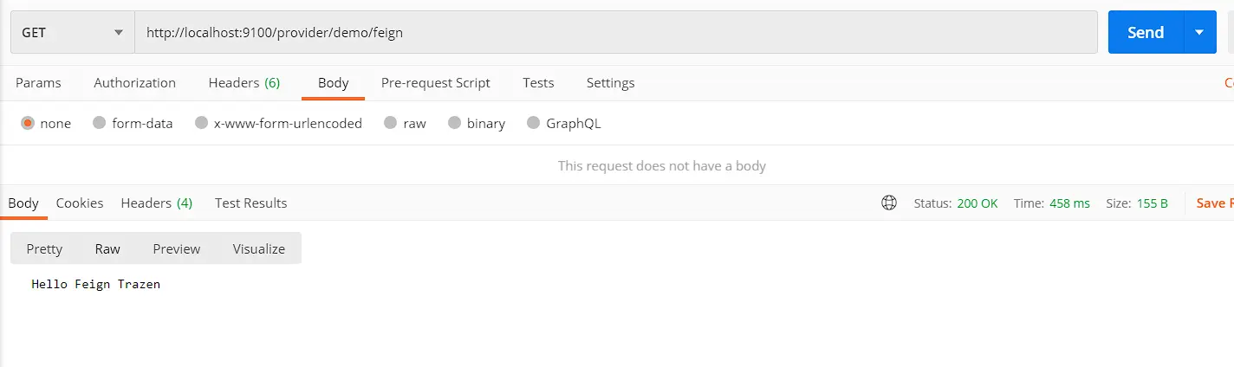Image resolution: width=1234 pixels, height=367 pixels.
Task: Show the response Cookies tab
Action: click(80, 203)
